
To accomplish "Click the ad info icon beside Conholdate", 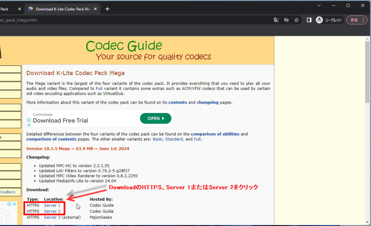I will pyautogui.click(x=29, y=120).
